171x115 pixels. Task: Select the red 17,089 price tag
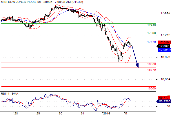[x=164, y=43]
